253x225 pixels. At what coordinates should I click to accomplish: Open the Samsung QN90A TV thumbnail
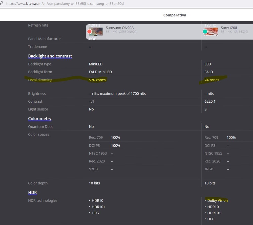[x=96, y=32]
